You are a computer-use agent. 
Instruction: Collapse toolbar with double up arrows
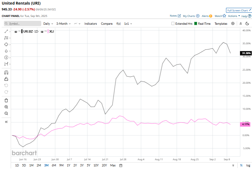(241, 23)
